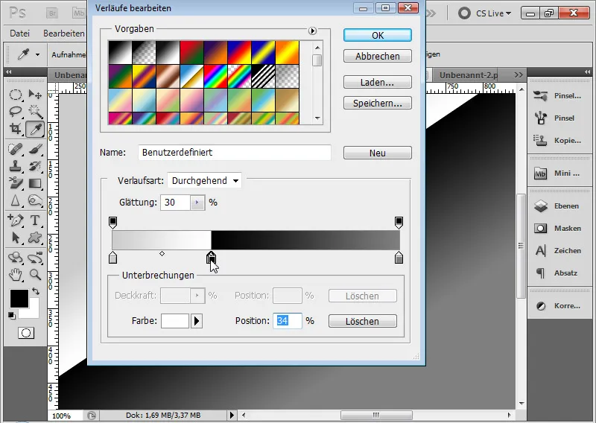This screenshot has width=596, height=423.
Task: Select the Sharpen/Blur tool
Action: tap(15, 200)
